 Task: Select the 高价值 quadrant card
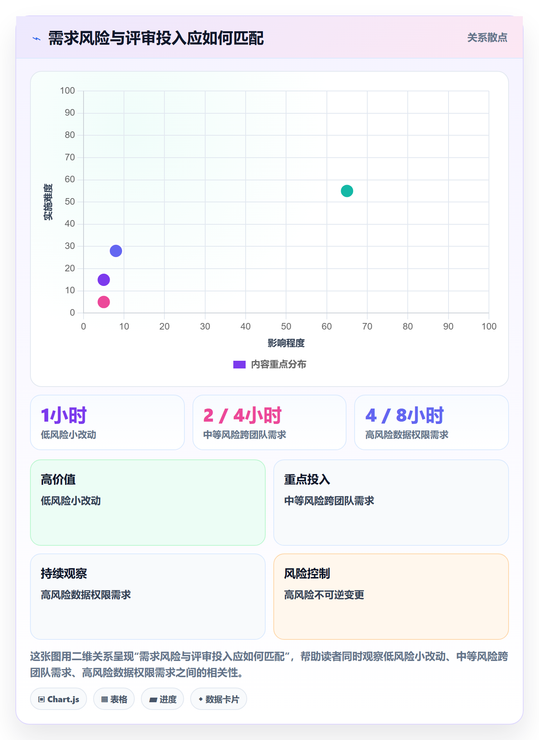click(x=148, y=503)
